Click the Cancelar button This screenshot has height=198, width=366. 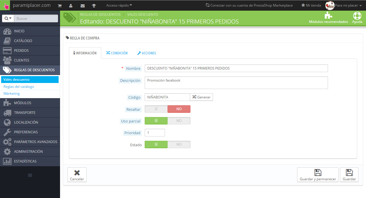(77, 175)
